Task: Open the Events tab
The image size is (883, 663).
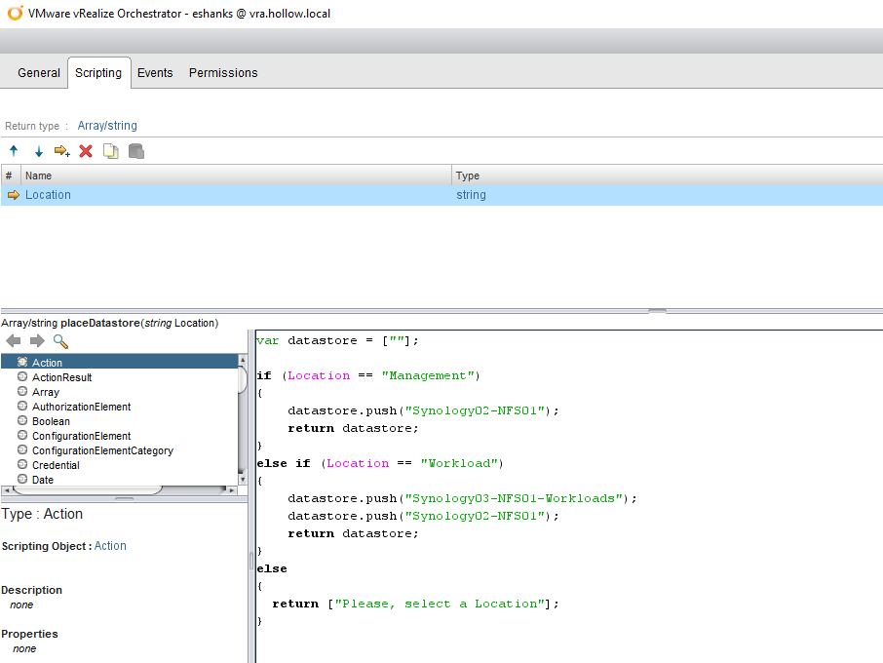Action: [155, 73]
